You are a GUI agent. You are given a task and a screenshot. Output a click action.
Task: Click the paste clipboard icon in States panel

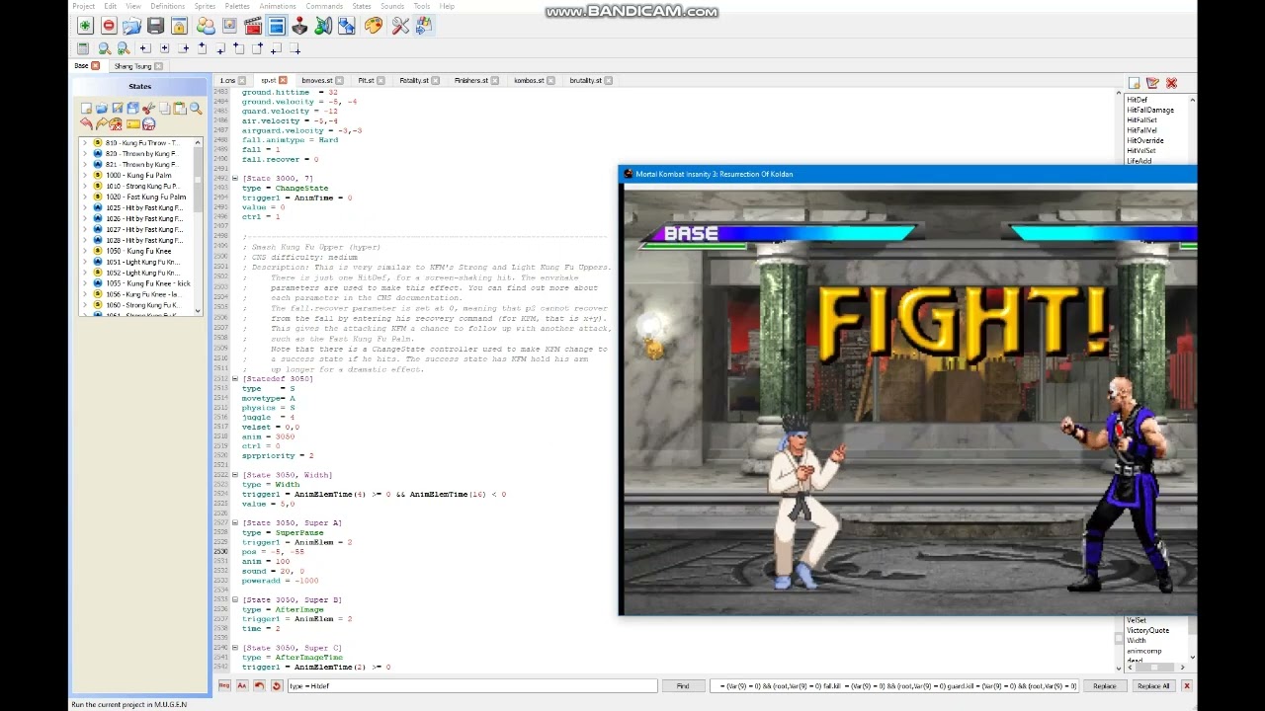click(x=180, y=109)
